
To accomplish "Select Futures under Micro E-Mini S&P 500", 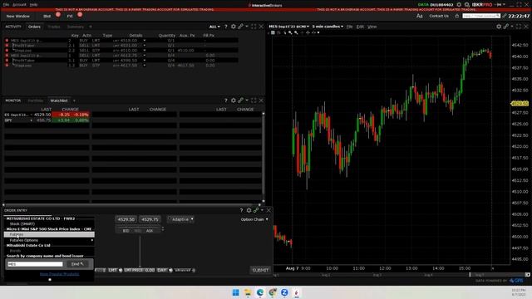I will (49, 234).
